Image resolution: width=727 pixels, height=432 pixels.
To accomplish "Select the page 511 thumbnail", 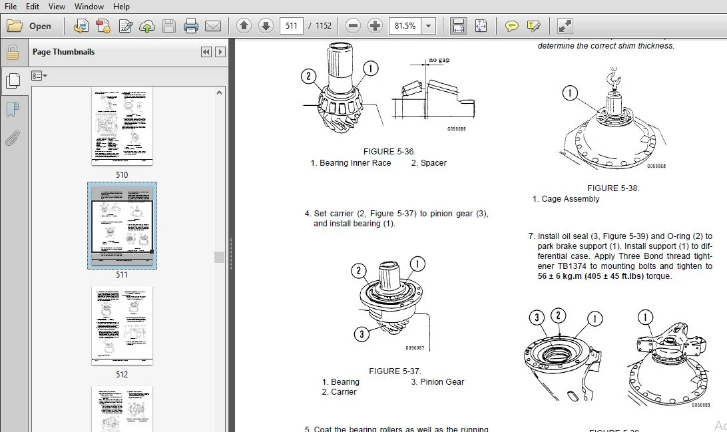I will point(122,226).
